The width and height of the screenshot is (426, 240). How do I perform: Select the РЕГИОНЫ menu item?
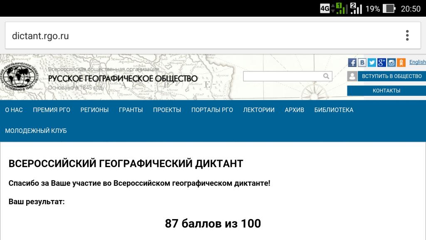[x=94, y=110]
